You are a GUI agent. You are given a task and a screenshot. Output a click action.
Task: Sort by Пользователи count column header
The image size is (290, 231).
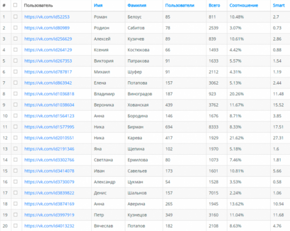180,5
